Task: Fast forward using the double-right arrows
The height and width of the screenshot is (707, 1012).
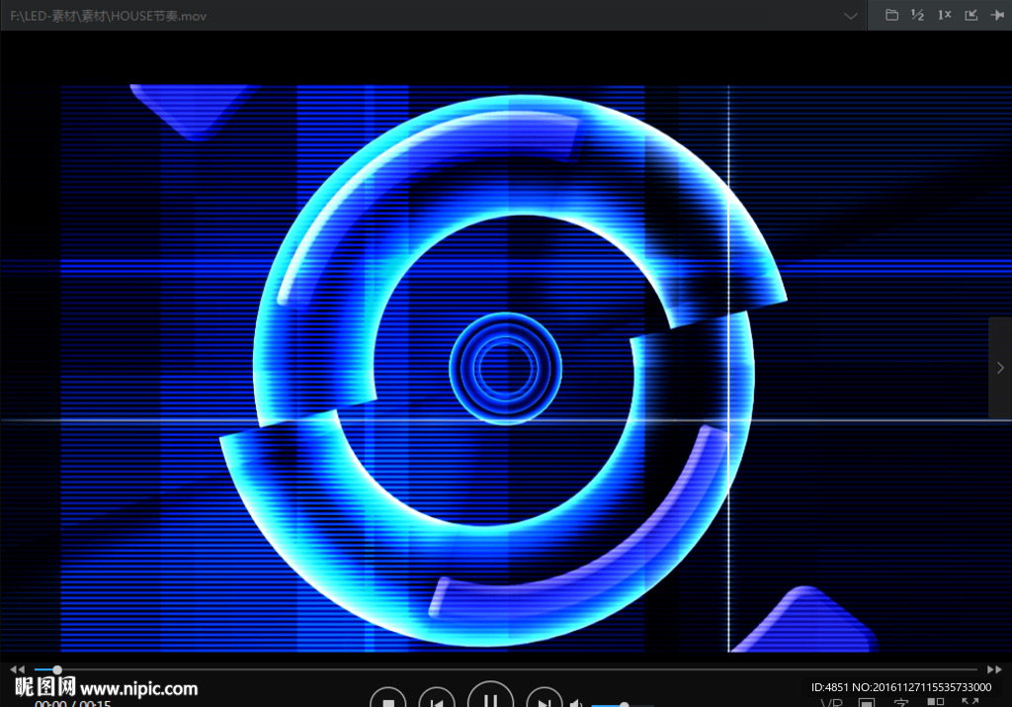Action: coord(994,669)
